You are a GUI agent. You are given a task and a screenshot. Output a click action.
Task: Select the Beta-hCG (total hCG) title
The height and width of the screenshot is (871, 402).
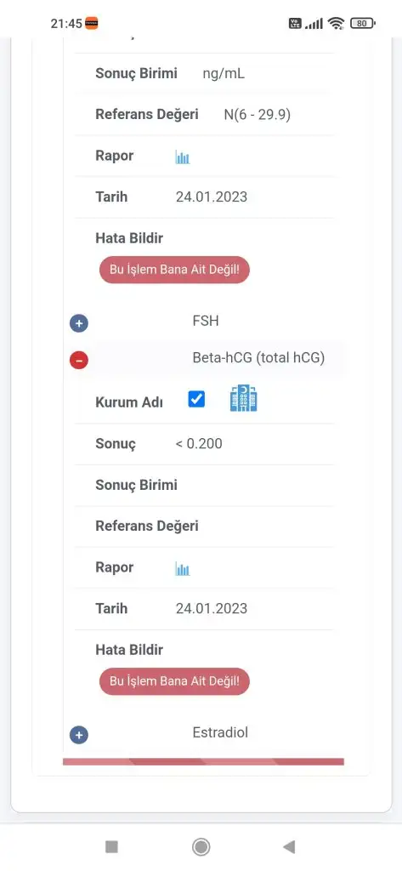(x=258, y=358)
